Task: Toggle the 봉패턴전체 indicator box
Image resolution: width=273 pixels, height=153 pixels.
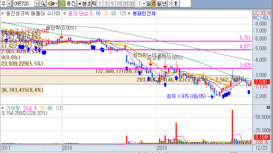Action: [129, 13]
